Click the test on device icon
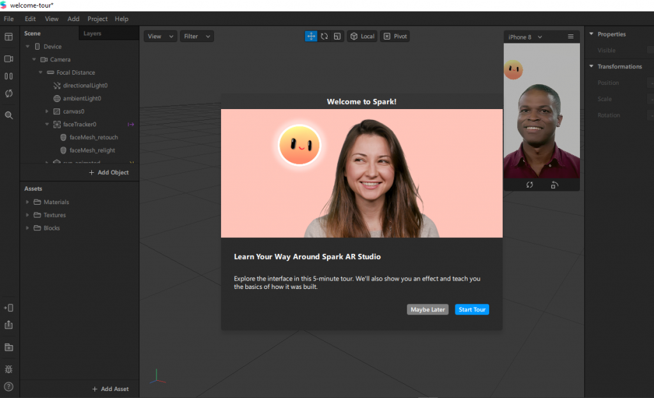 click(9, 308)
